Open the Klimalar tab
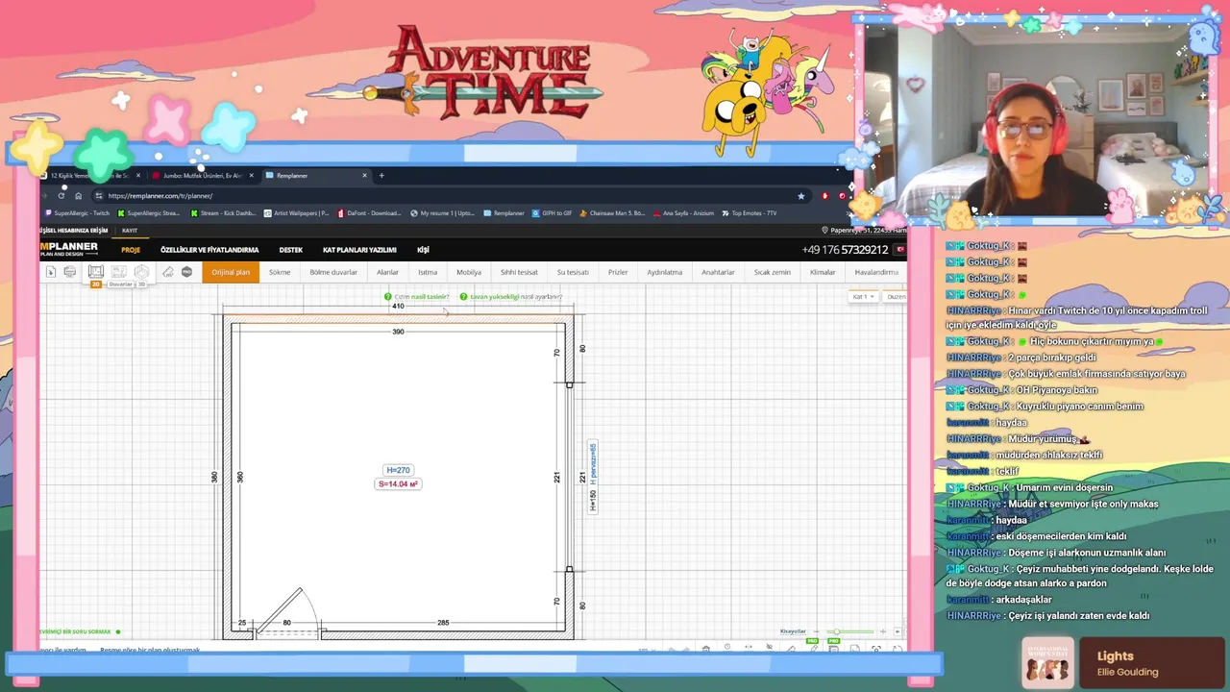This screenshot has height=692, width=1230. point(823,272)
